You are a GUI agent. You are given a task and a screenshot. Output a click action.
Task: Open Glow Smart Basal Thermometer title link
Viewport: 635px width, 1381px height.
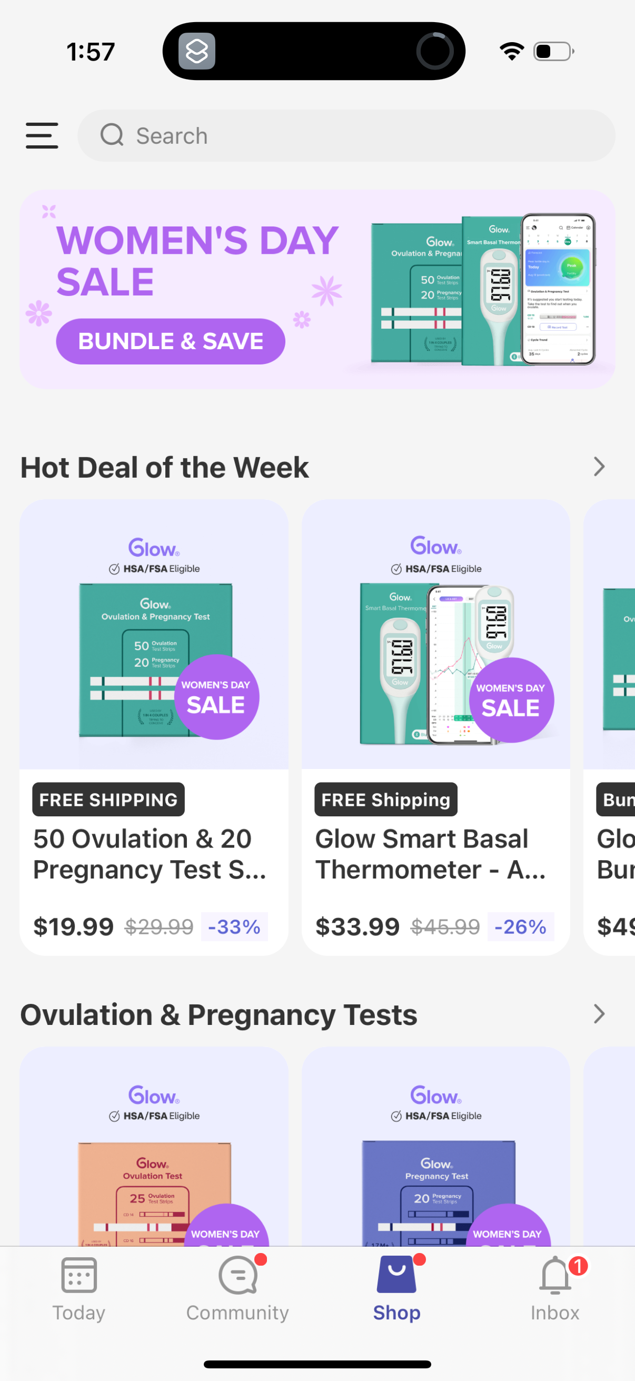point(430,854)
